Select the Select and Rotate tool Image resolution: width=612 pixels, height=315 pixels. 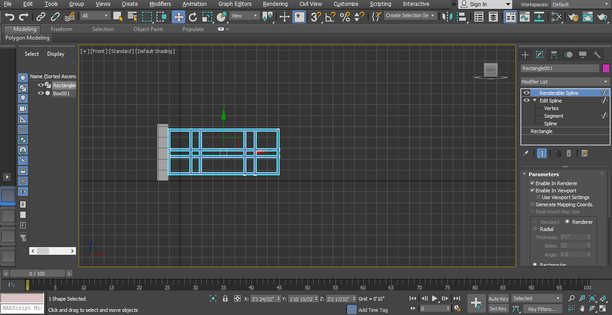coord(193,17)
